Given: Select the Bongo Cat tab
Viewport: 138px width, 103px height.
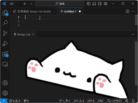Looking at the screenshot, I should coord(24,34).
